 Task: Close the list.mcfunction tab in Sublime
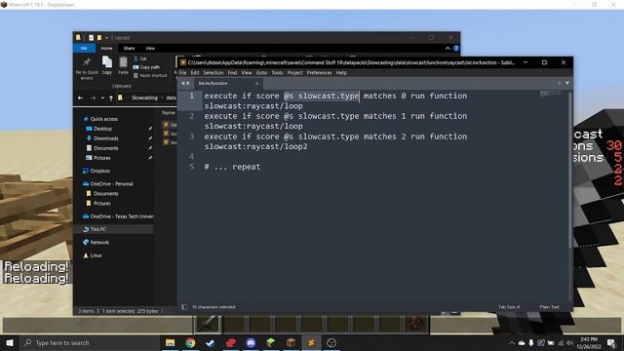[256, 83]
